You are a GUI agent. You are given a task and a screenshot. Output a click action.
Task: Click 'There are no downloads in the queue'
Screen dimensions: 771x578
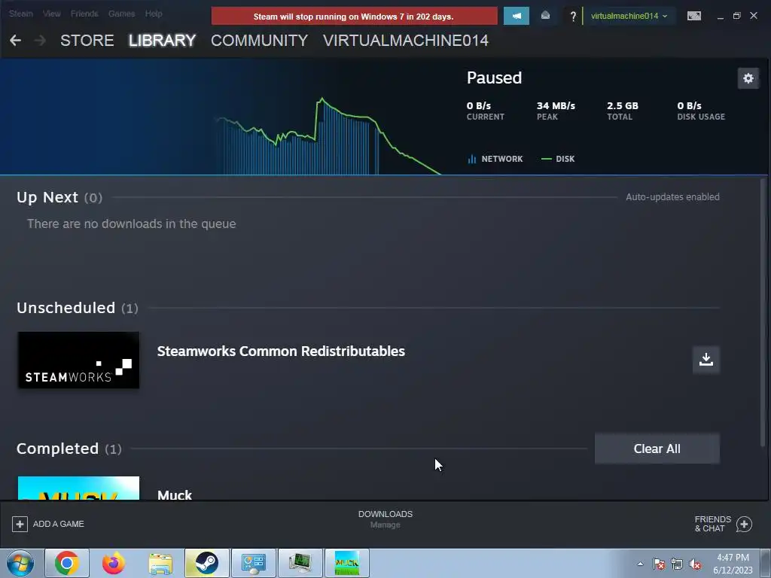pyautogui.click(x=131, y=224)
